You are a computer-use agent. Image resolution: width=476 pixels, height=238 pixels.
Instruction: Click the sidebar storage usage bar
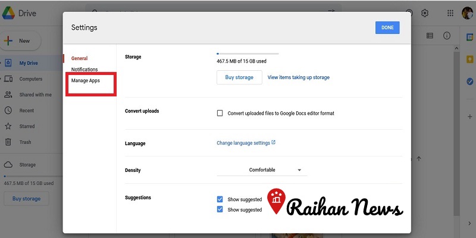click(33, 176)
